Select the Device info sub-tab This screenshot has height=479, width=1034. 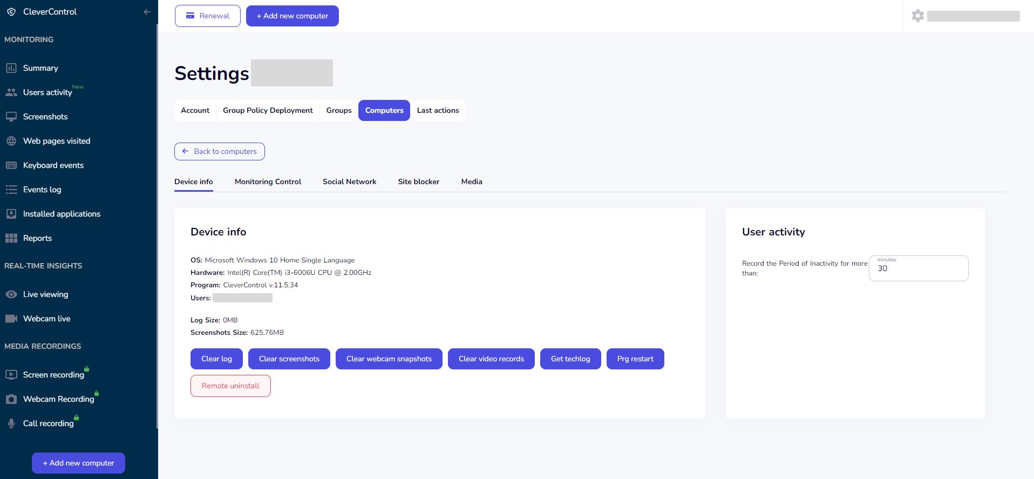click(194, 181)
